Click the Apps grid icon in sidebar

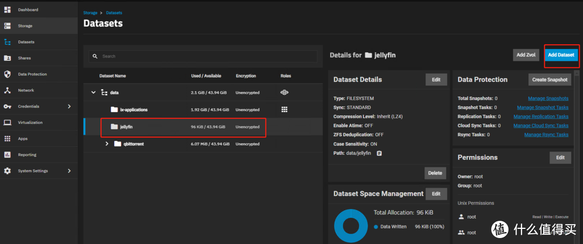pyautogui.click(x=8, y=139)
